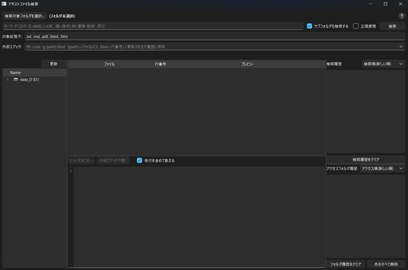This screenshot has width=408, height=270.
Task: Open the アクセス順(新しい順) dropdown
Action: (382, 169)
